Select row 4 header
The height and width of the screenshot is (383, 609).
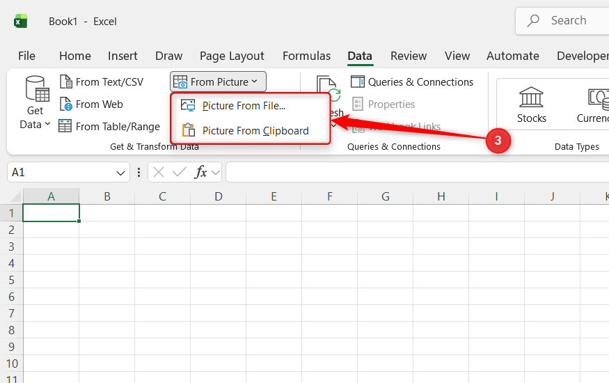(12, 263)
